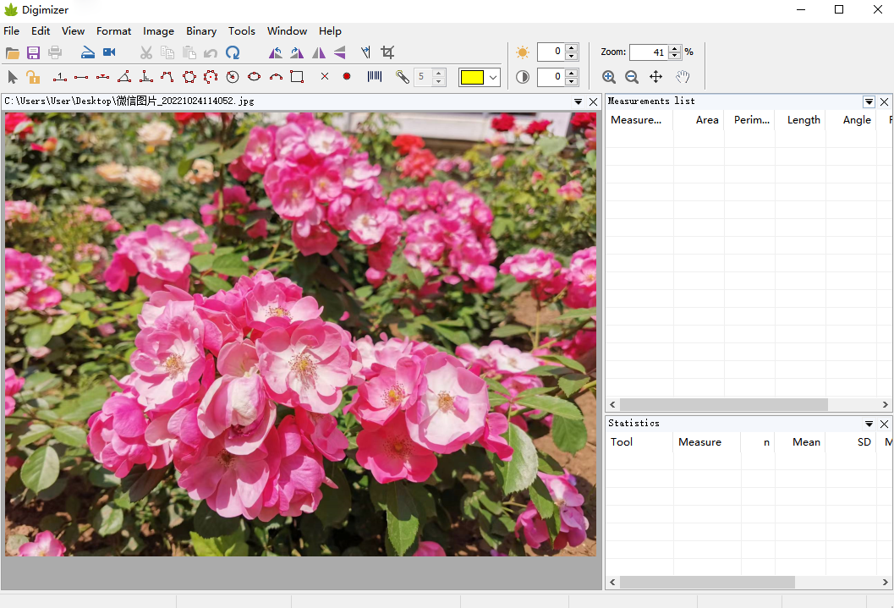Click the Zoom percentage input field
894x608 pixels.
pos(649,52)
